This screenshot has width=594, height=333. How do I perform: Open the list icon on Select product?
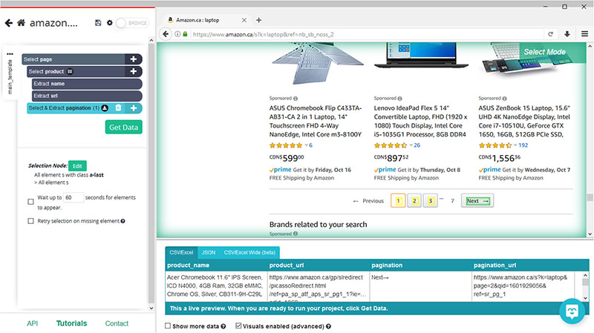point(70,71)
